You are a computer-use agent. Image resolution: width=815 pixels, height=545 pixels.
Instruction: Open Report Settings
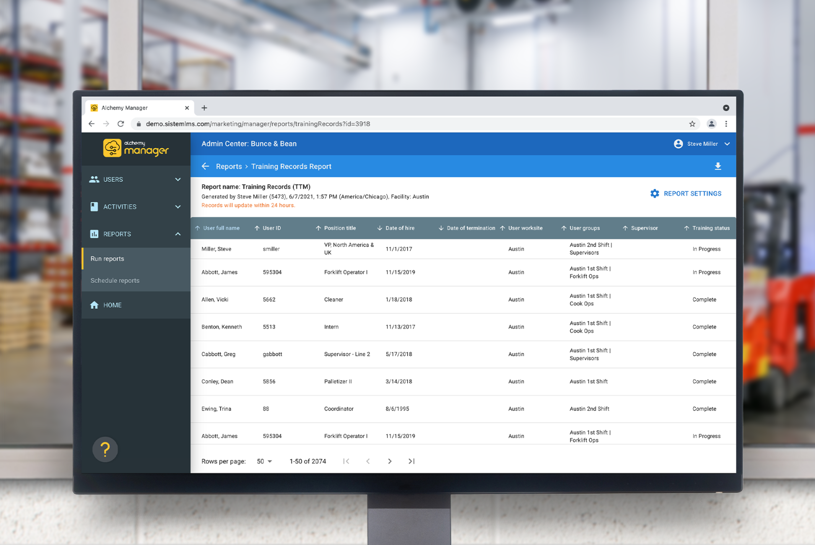(686, 194)
